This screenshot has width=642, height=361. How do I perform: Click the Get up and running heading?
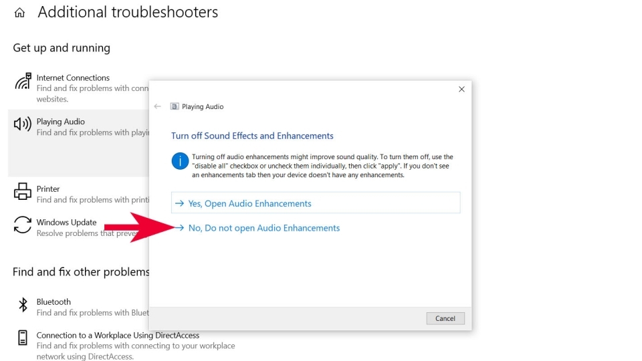click(62, 48)
